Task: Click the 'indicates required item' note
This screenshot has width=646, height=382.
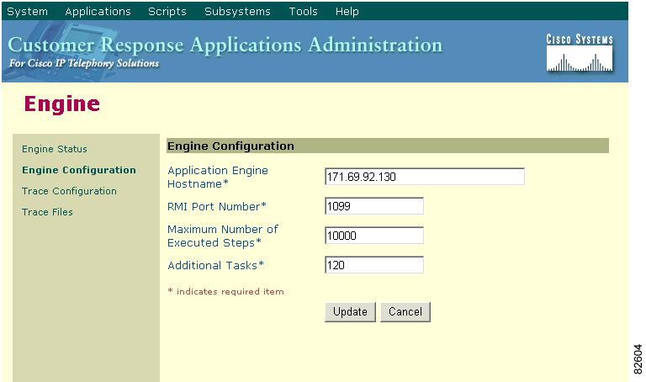Action: (x=225, y=291)
